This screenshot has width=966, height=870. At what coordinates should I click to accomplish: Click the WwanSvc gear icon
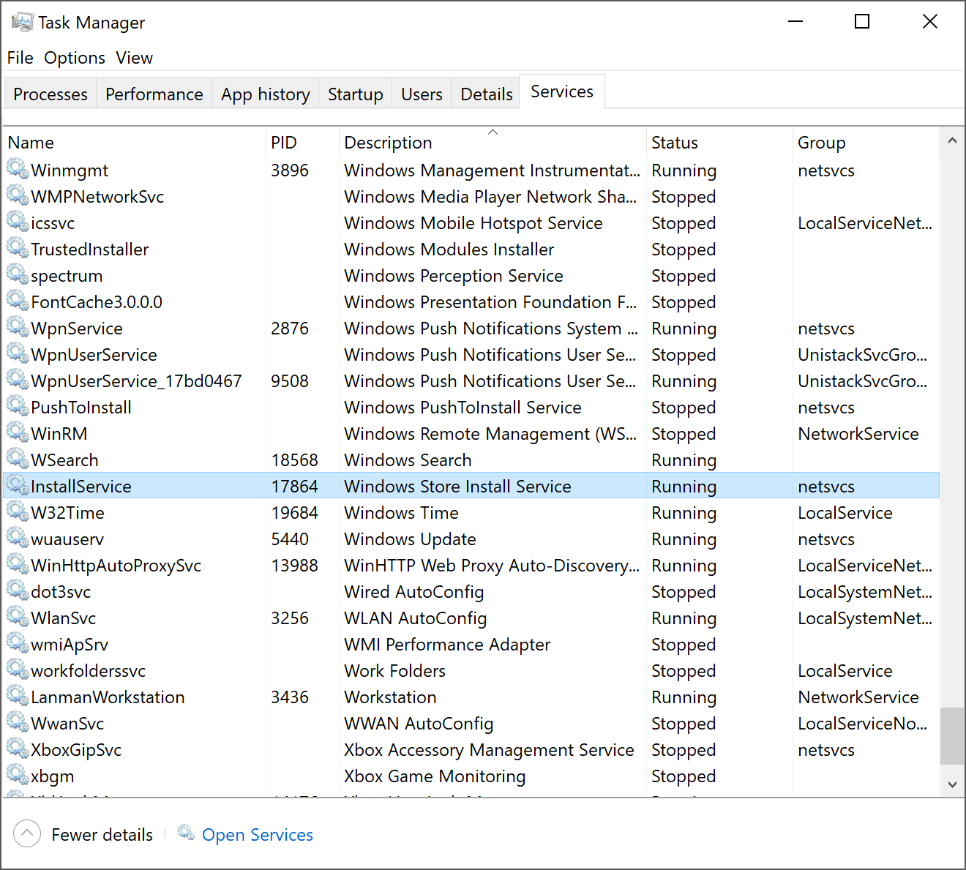coord(18,722)
